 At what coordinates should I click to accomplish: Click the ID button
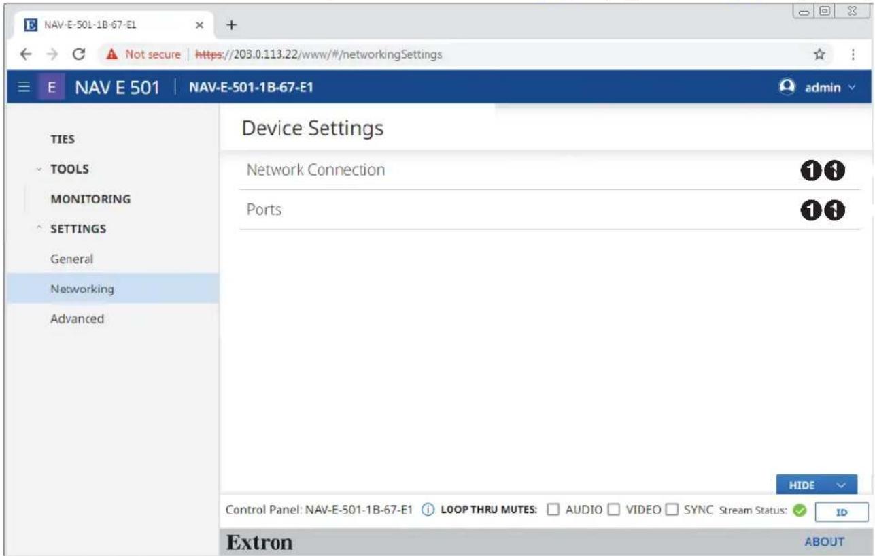[x=841, y=512]
